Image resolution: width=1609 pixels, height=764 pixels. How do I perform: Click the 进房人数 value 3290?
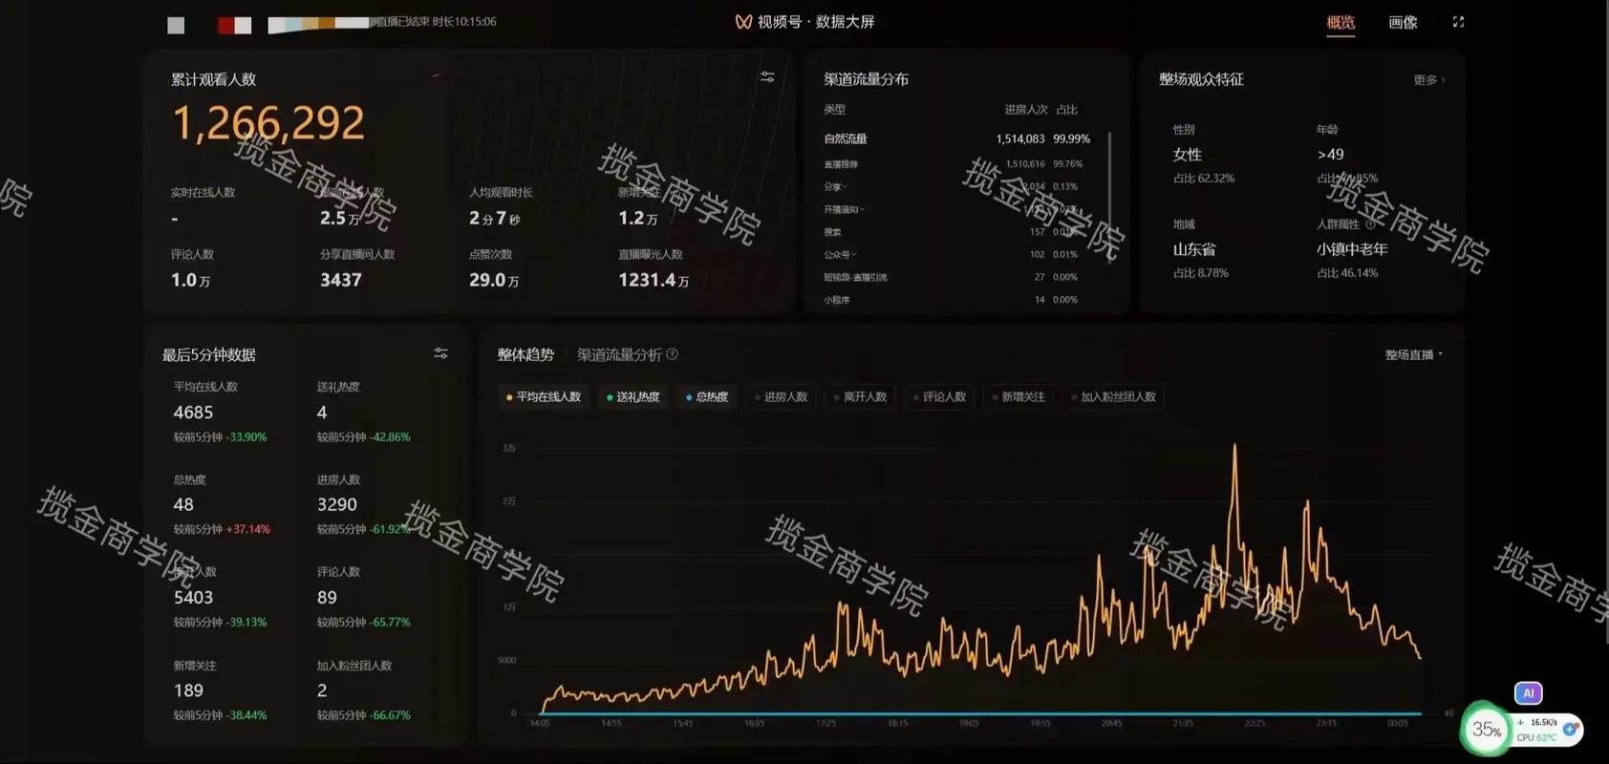[x=337, y=504]
